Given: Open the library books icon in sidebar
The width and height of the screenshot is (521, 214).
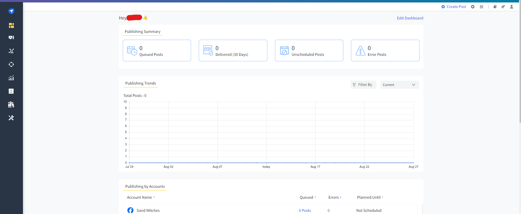Looking at the screenshot, I should point(11,105).
